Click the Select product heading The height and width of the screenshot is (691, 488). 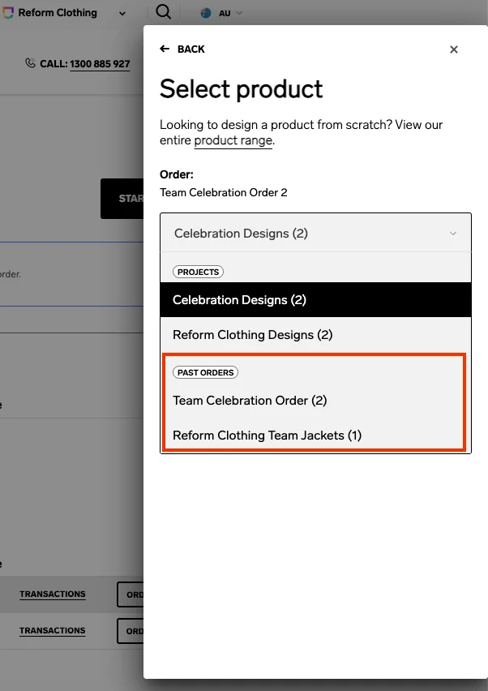[x=241, y=89]
